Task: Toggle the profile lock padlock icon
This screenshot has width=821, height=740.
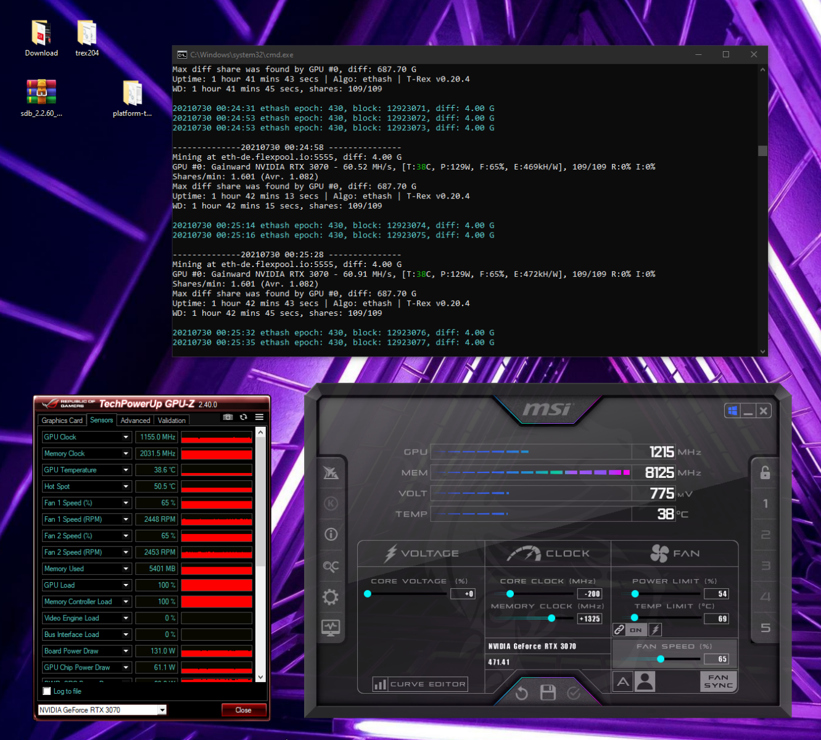Action: click(x=765, y=472)
